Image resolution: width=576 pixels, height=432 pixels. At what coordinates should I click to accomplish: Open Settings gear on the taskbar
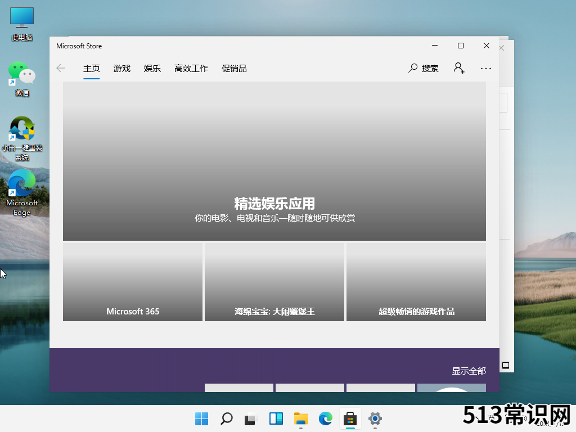click(x=375, y=418)
